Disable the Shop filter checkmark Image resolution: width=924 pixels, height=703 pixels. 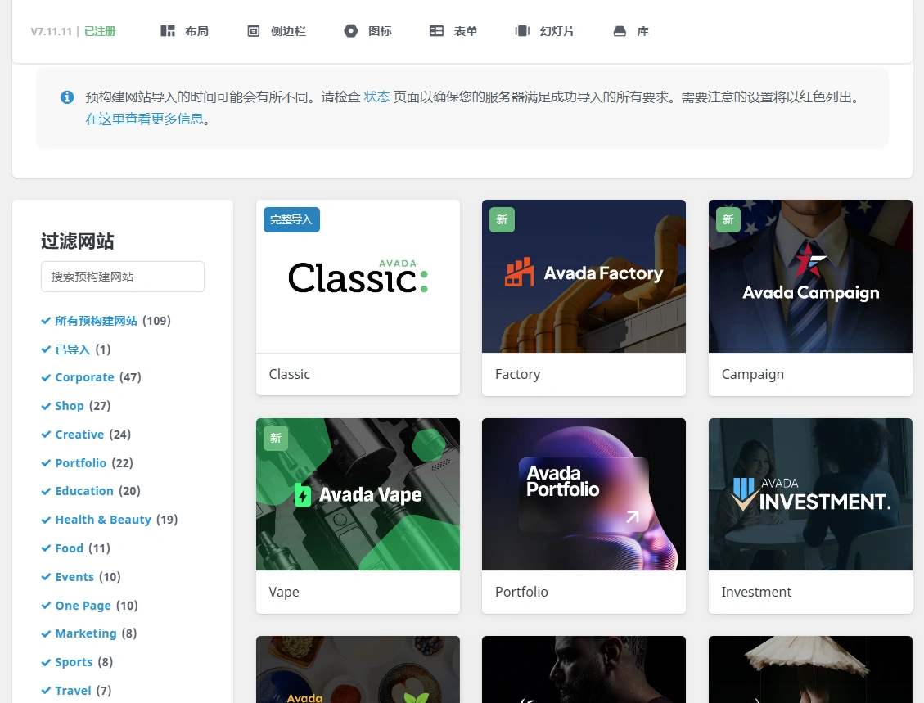click(70, 405)
